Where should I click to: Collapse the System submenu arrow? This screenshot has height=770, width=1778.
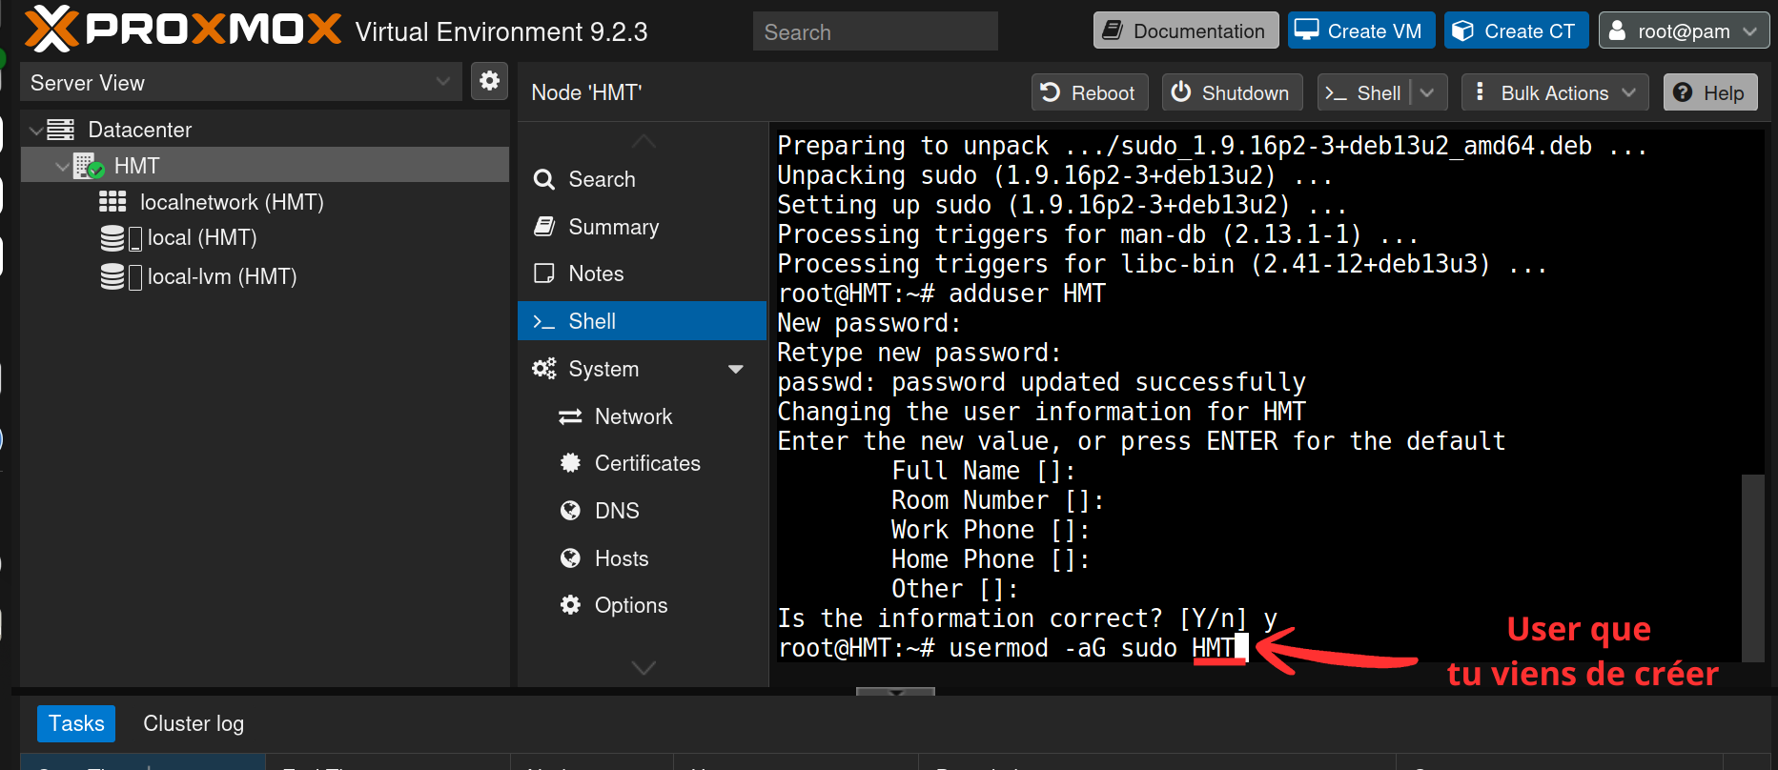tap(736, 370)
